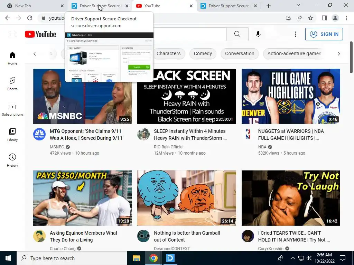The image size is (354, 265).
Task: Click the Windows taskbar search box
Action: click(72, 258)
